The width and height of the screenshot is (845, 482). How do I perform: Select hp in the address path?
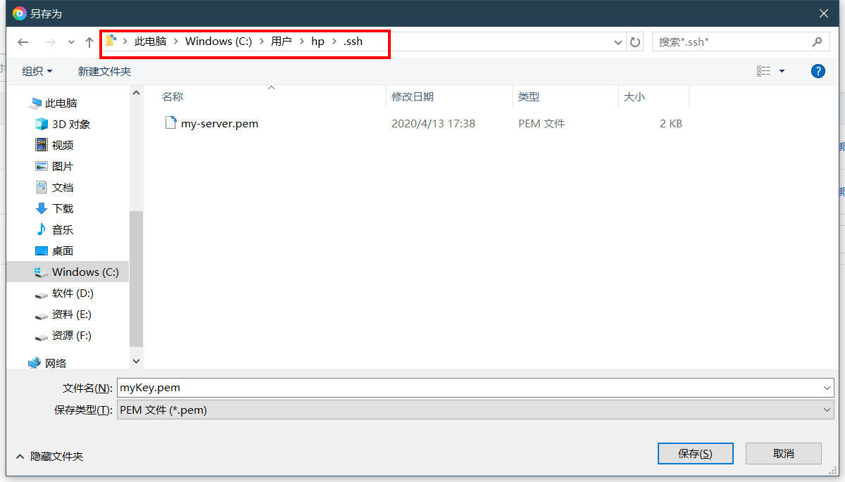click(318, 42)
